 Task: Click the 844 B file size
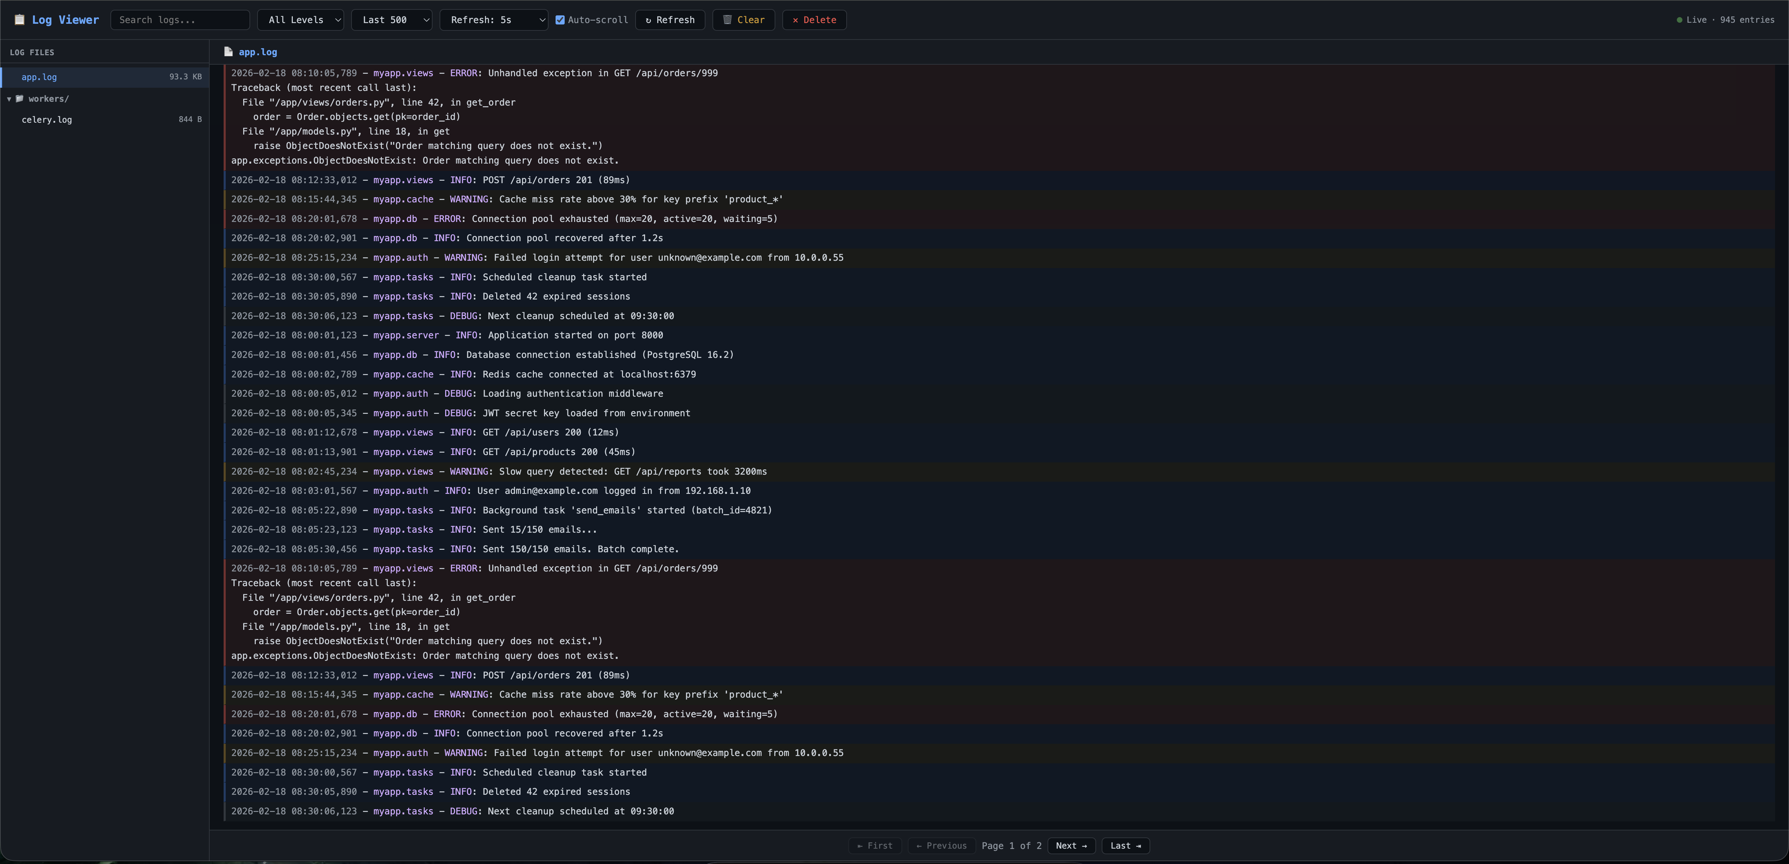pyautogui.click(x=190, y=120)
